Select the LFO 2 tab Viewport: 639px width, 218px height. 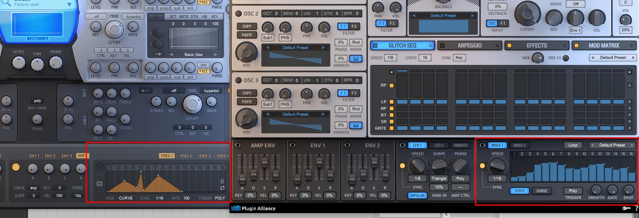tap(439, 145)
